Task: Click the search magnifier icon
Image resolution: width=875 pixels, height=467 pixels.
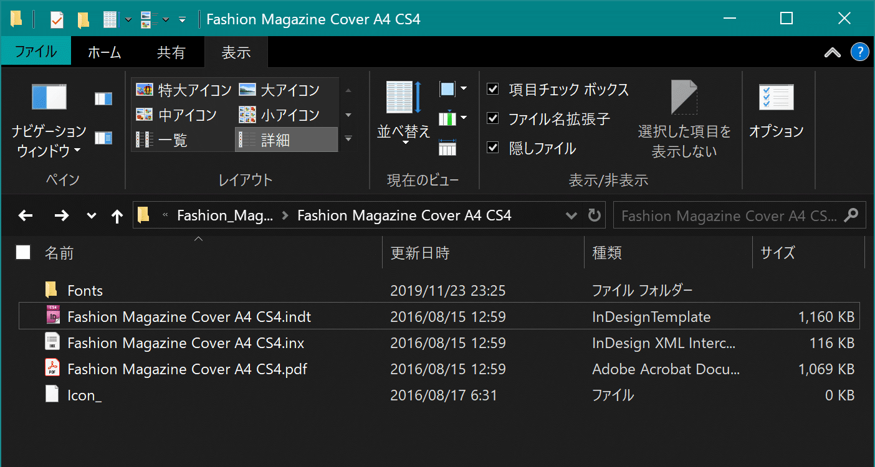Action: (851, 215)
